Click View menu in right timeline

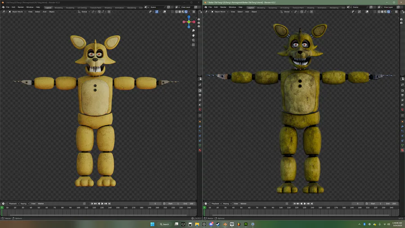click(236, 204)
